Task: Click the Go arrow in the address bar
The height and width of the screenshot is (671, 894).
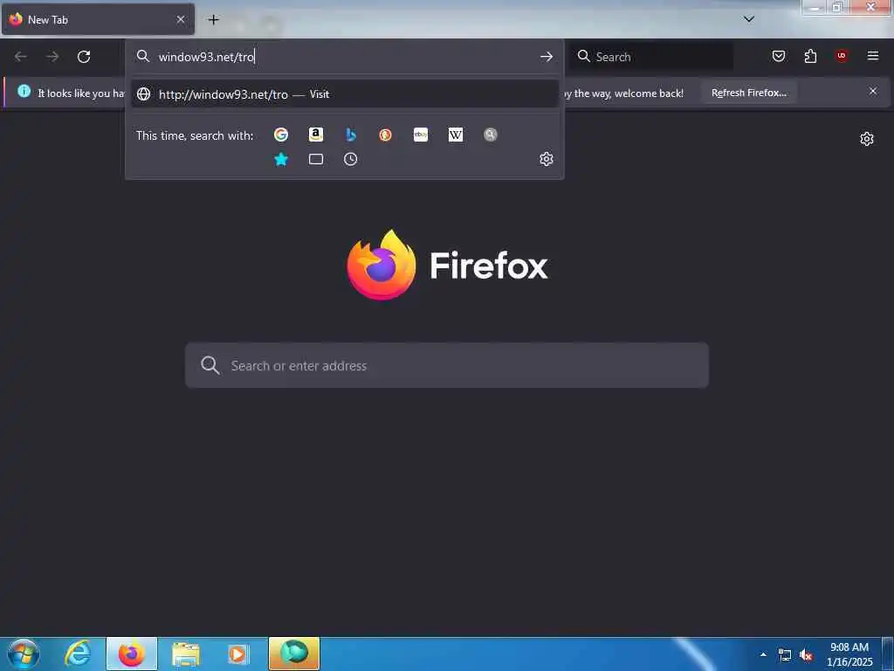Action: tap(547, 57)
